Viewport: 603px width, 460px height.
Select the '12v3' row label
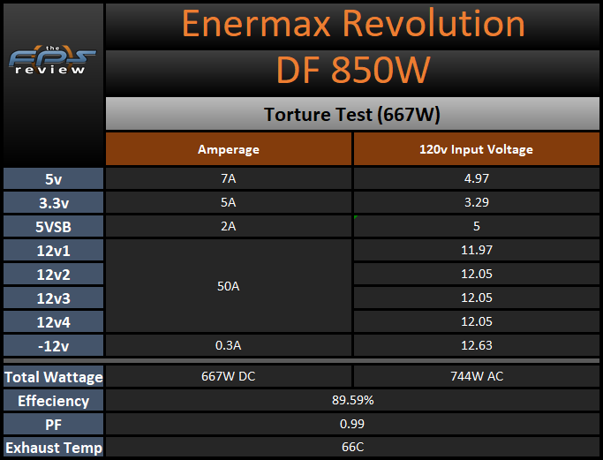point(54,298)
